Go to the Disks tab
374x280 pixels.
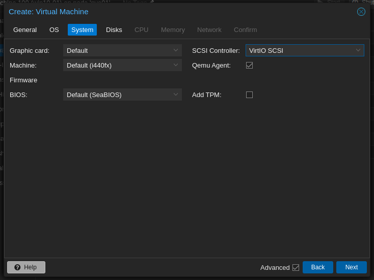[x=114, y=30]
